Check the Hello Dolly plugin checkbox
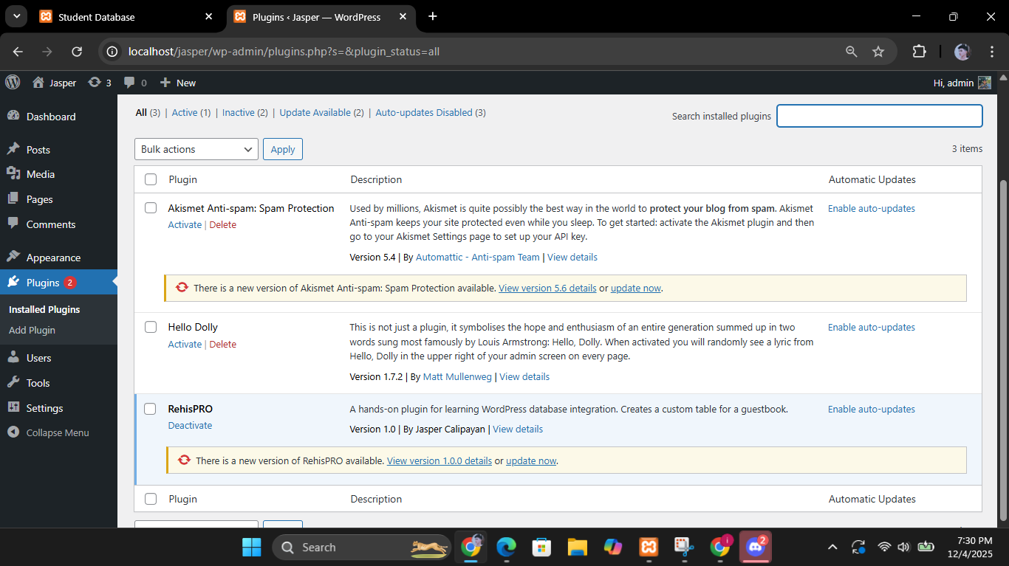The width and height of the screenshot is (1009, 566). pos(151,326)
